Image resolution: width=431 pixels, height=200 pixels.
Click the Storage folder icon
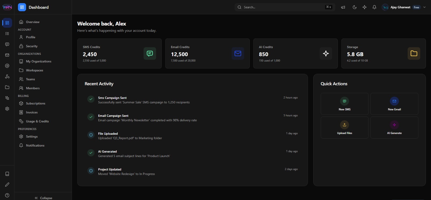(414, 53)
